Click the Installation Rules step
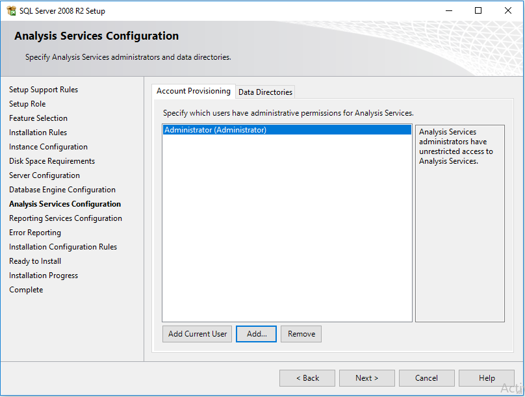This screenshot has width=525, height=397. click(x=38, y=133)
